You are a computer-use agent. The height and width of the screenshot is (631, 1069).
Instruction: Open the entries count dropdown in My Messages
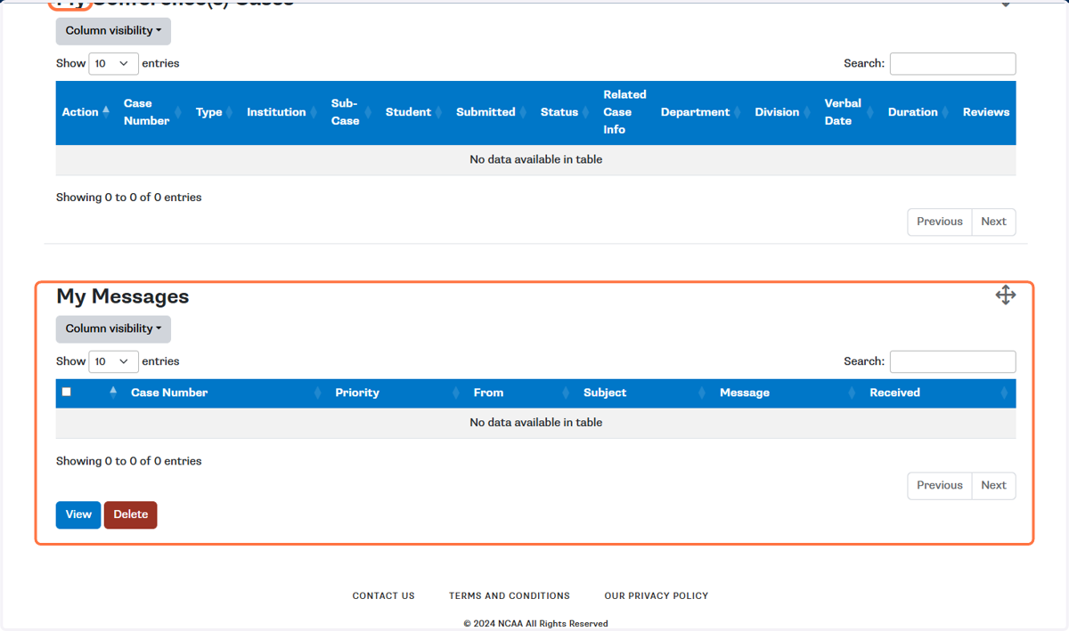pos(113,361)
